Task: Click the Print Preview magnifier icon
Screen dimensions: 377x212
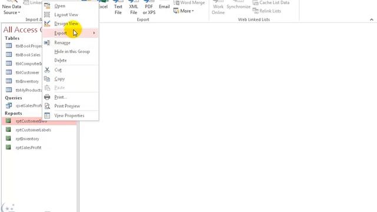Action: tap(47, 106)
